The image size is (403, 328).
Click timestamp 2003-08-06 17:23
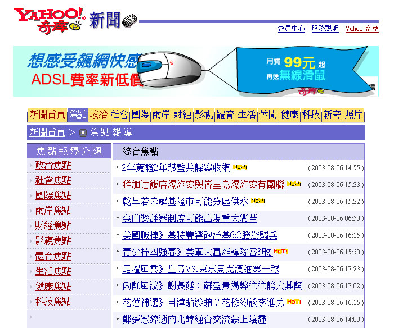pyautogui.click(x=335, y=269)
